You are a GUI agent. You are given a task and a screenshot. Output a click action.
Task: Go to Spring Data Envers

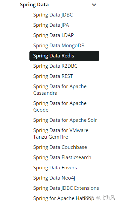click(x=55, y=168)
